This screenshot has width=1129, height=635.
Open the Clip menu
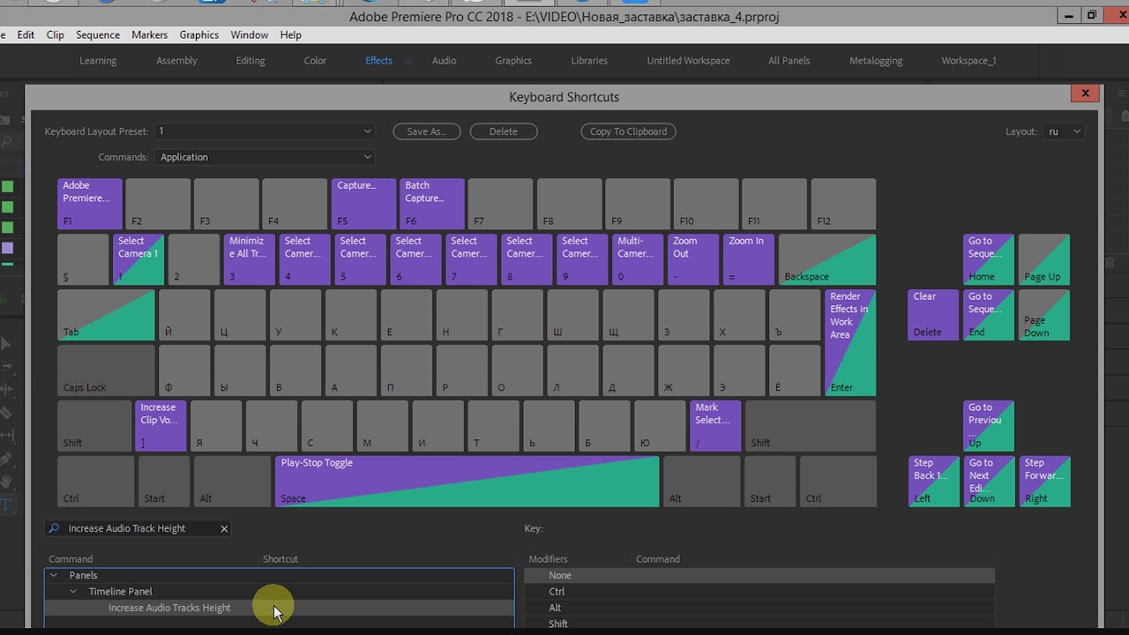[x=55, y=34]
